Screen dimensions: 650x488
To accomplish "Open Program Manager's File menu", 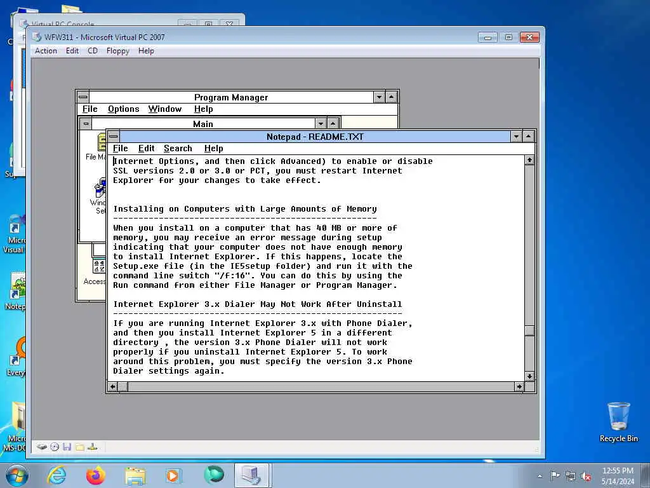I will pyautogui.click(x=90, y=109).
